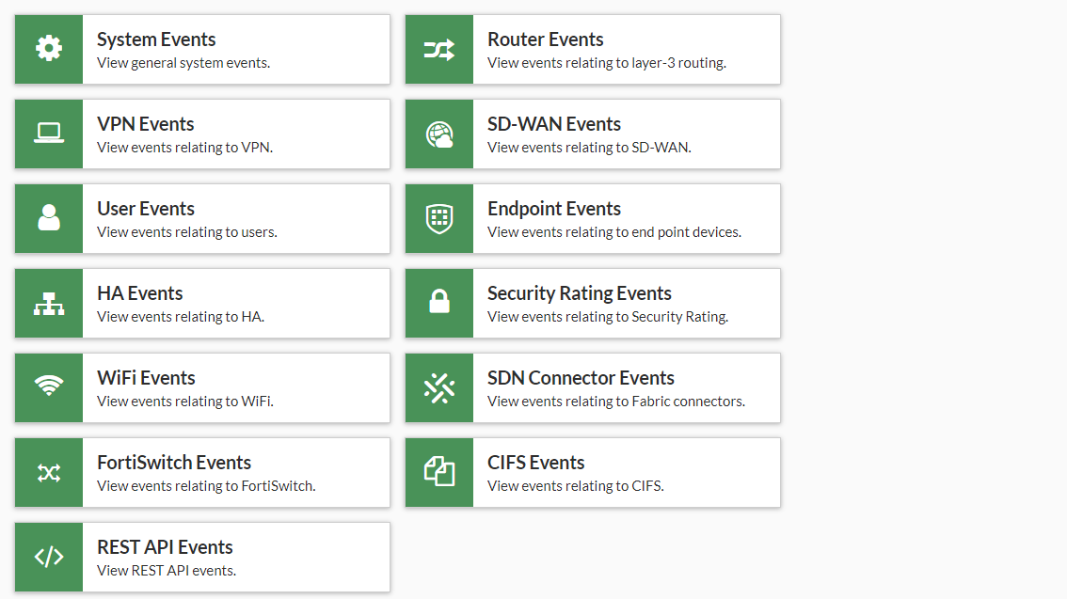Click the VPN Events laptop icon

[x=48, y=134]
